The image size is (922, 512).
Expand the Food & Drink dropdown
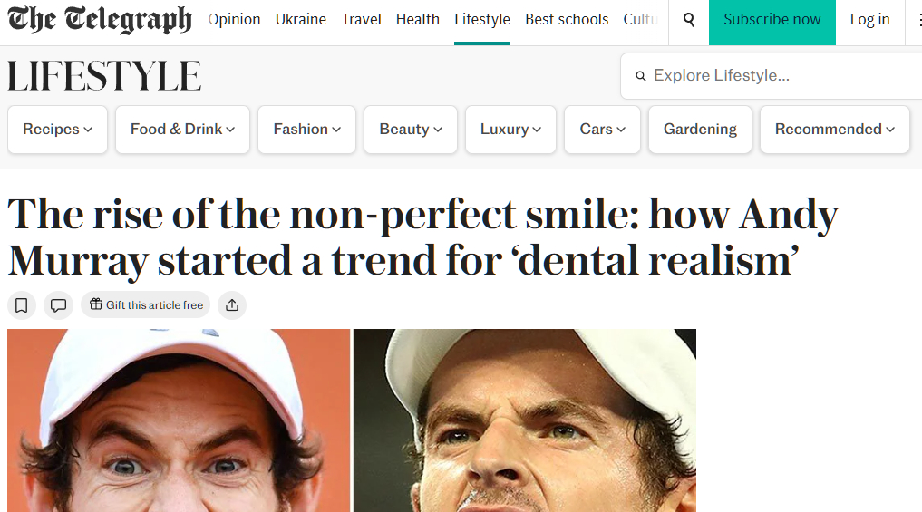pyautogui.click(x=182, y=130)
